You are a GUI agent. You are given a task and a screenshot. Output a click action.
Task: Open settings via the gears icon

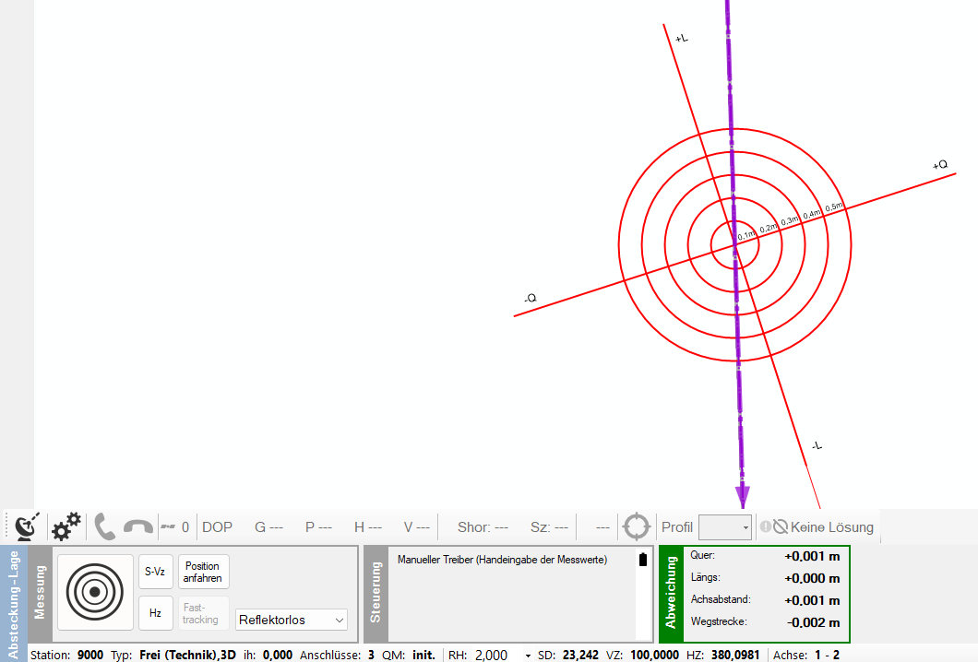66,527
